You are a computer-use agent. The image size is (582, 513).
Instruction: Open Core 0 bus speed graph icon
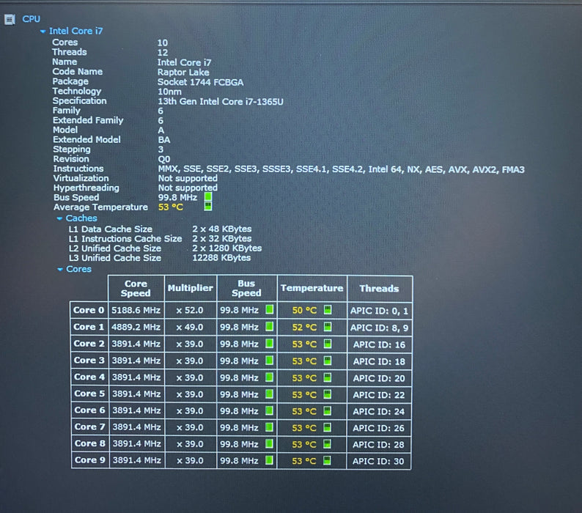[x=270, y=309]
